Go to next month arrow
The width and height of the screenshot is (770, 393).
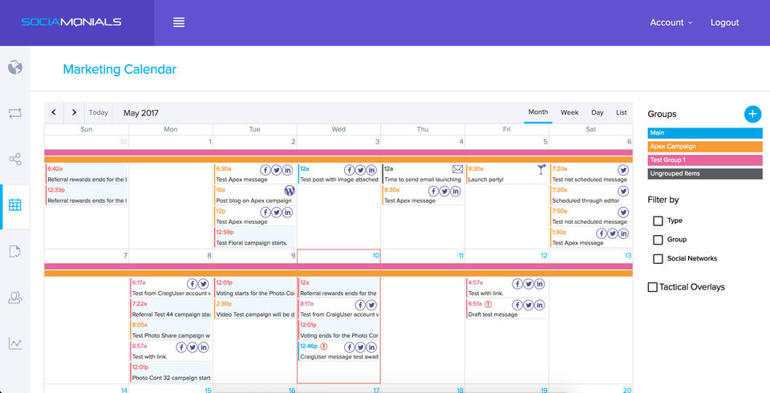tap(74, 112)
